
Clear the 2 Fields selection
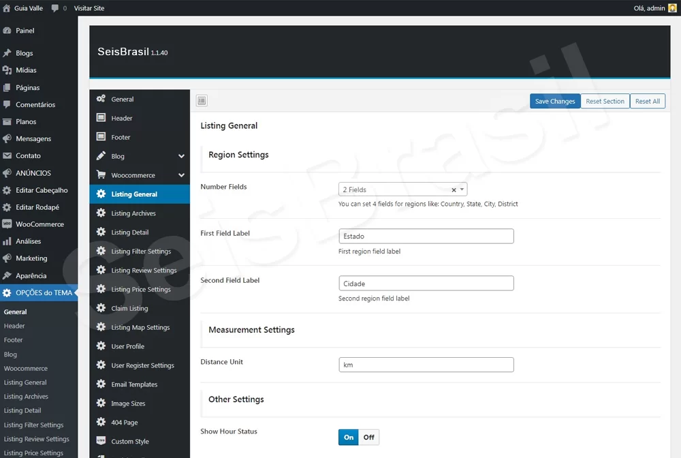[454, 190]
